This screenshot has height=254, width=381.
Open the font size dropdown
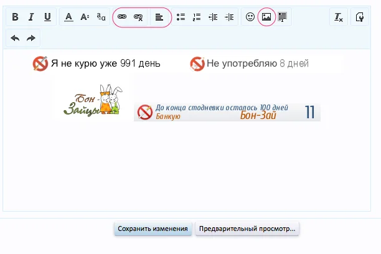click(85, 17)
